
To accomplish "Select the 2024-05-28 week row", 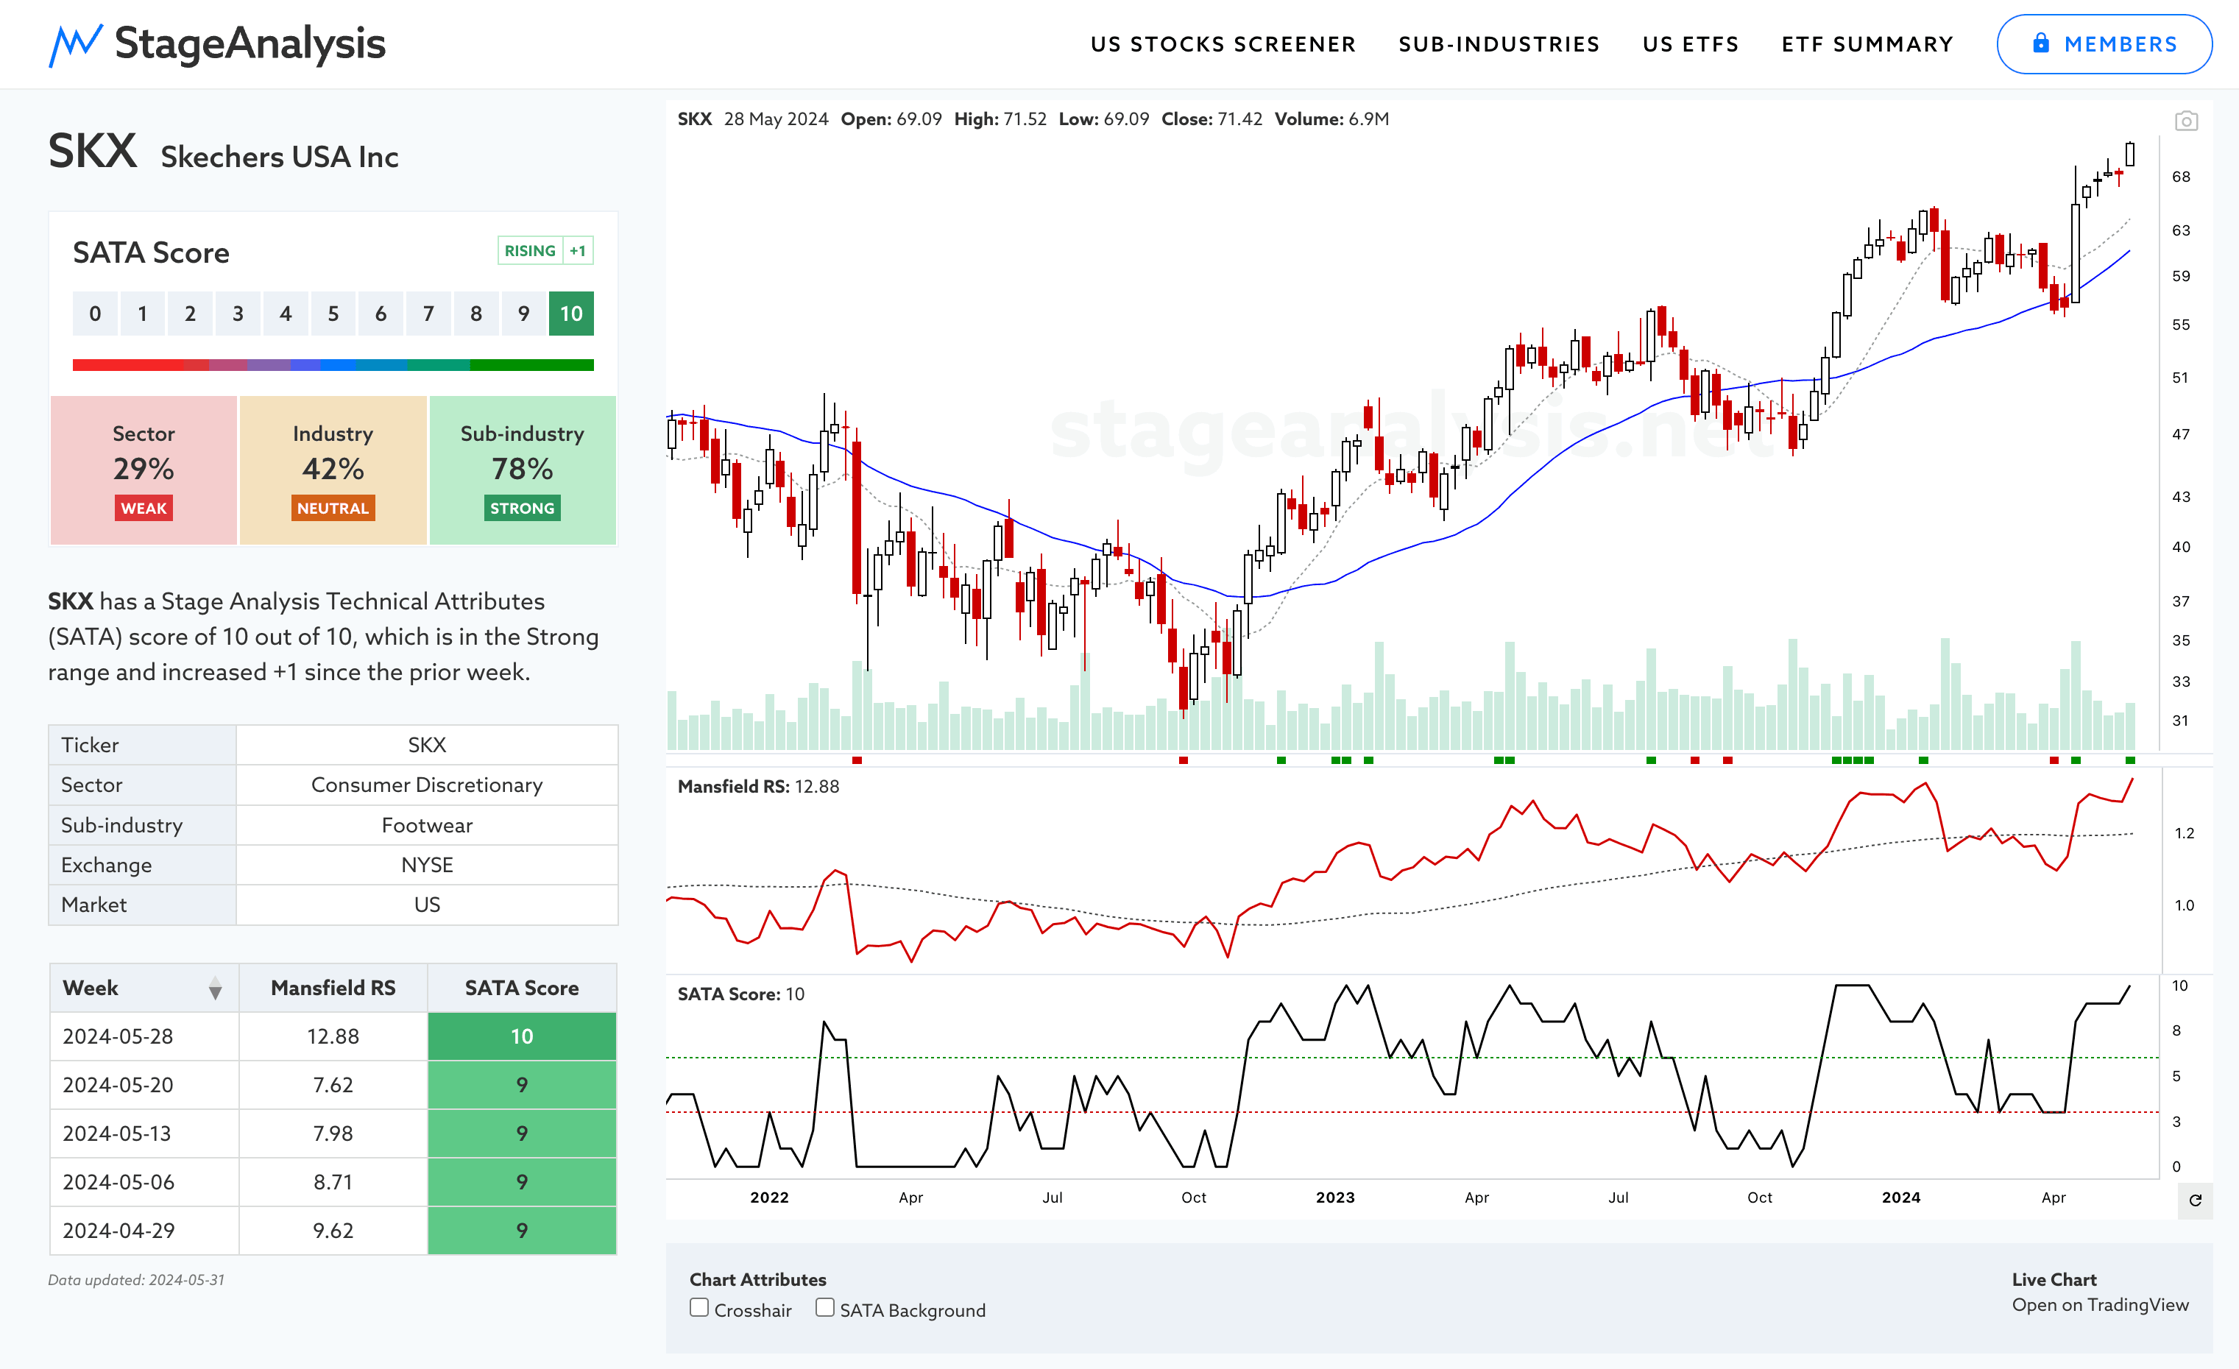I will [x=333, y=1036].
